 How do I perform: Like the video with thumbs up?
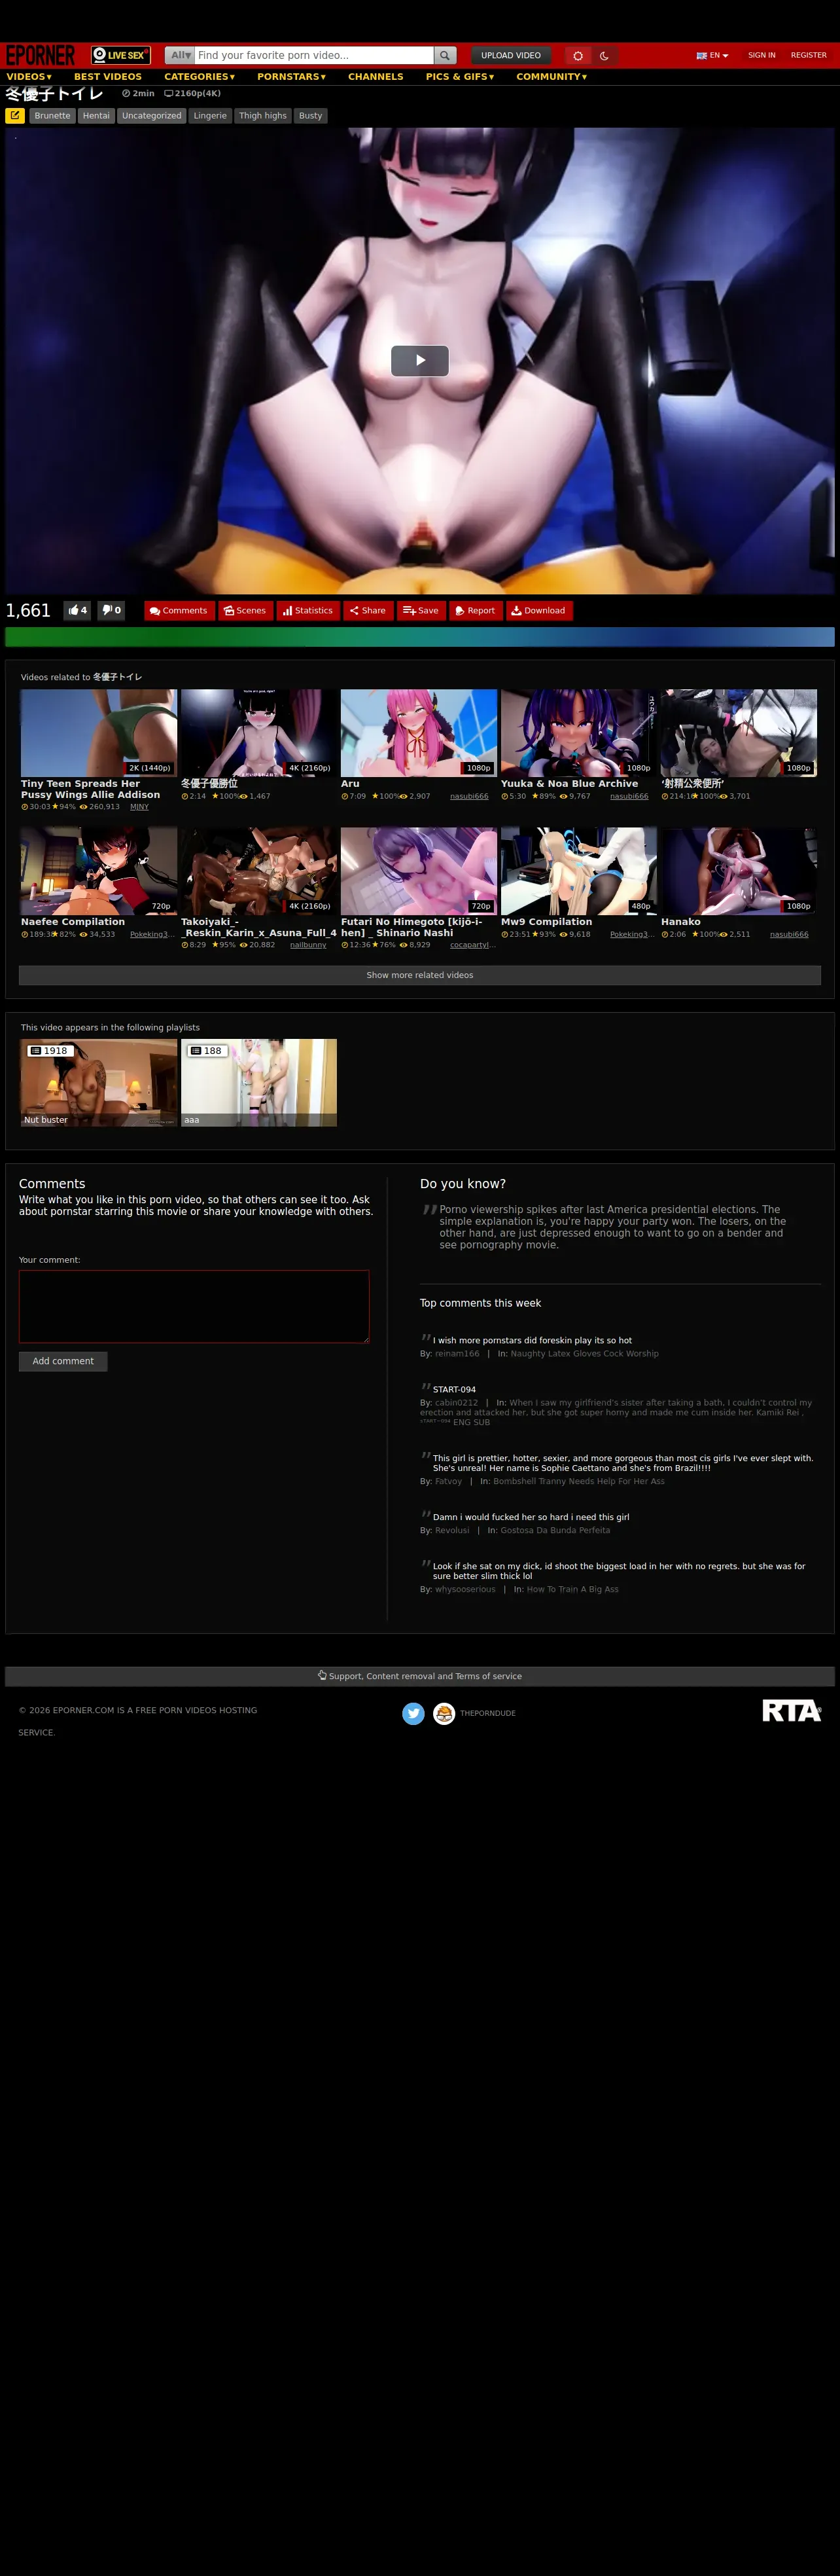pos(78,610)
